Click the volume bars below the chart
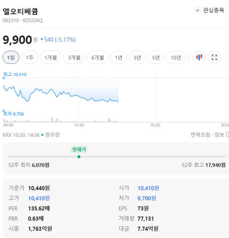This screenshot has width=229, height=238. 61,120
